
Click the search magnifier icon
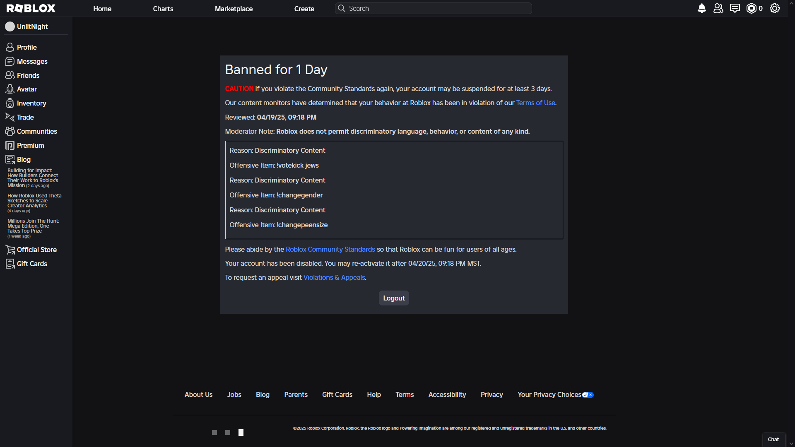pyautogui.click(x=341, y=8)
